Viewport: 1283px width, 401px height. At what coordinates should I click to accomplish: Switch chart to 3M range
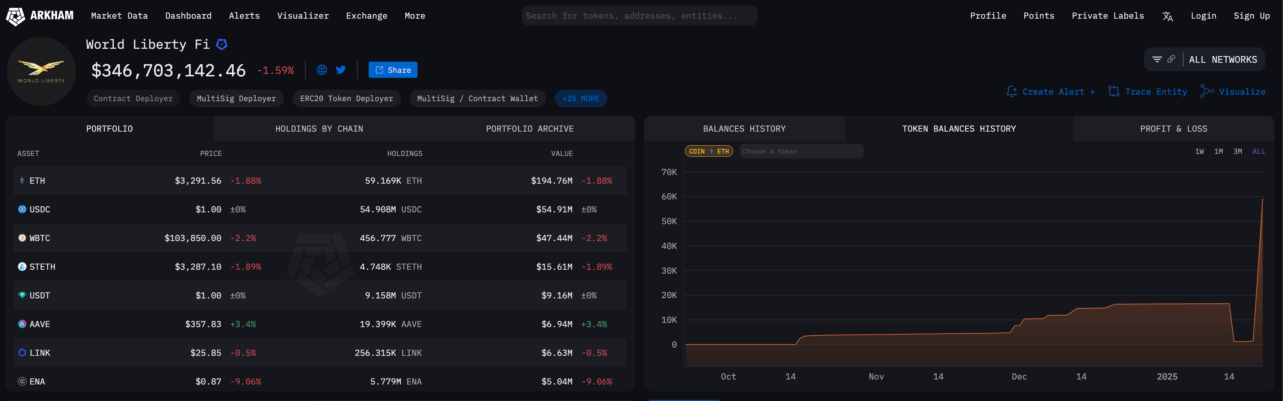pos(1238,151)
